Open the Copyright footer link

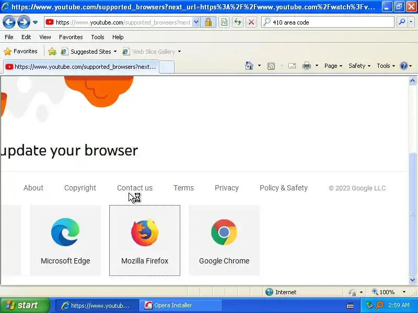pyautogui.click(x=80, y=188)
